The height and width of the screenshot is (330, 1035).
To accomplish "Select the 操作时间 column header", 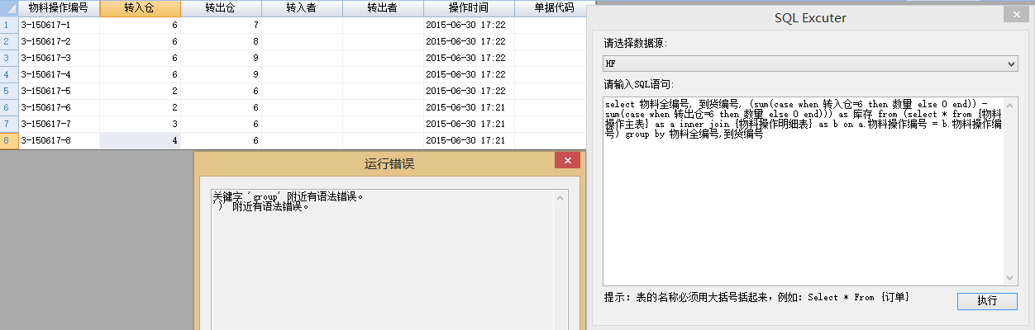I will tap(469, 8).
